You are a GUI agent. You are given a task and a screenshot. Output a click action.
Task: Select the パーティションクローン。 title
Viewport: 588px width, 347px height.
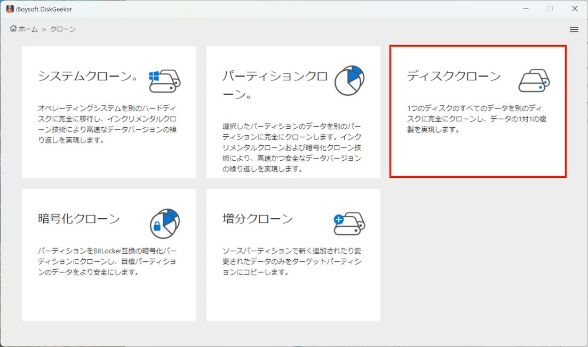point(275,85)
